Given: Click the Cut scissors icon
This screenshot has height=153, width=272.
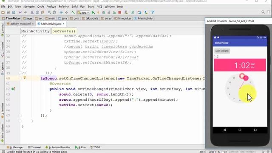Looking at the screenshot, I should (x=32, y=12).
